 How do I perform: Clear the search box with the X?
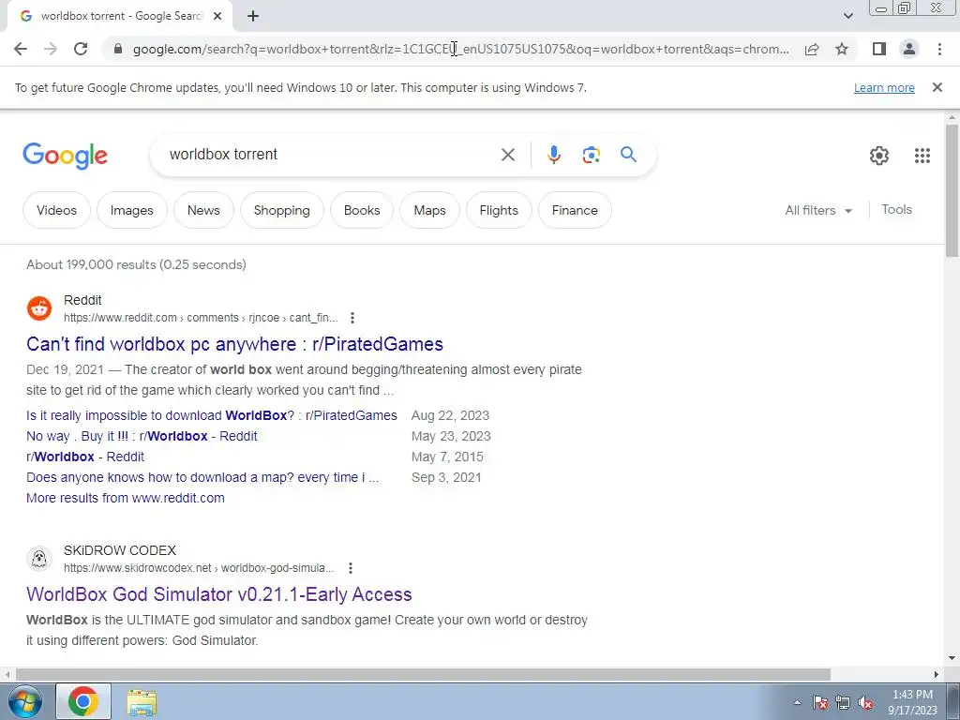[507, 155]
